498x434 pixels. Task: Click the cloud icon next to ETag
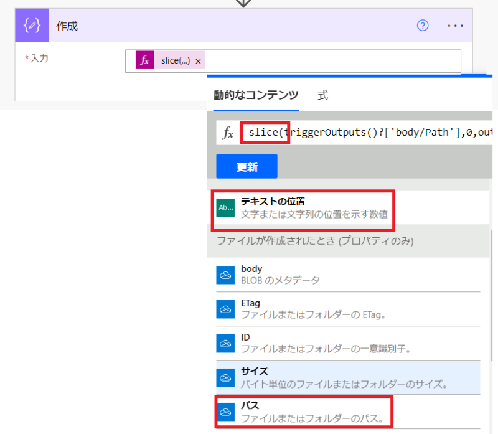pos(225,309)
